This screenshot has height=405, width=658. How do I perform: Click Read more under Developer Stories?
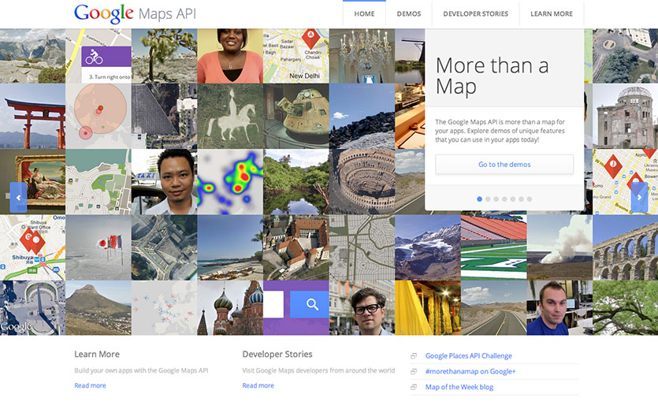click(258, 385)
